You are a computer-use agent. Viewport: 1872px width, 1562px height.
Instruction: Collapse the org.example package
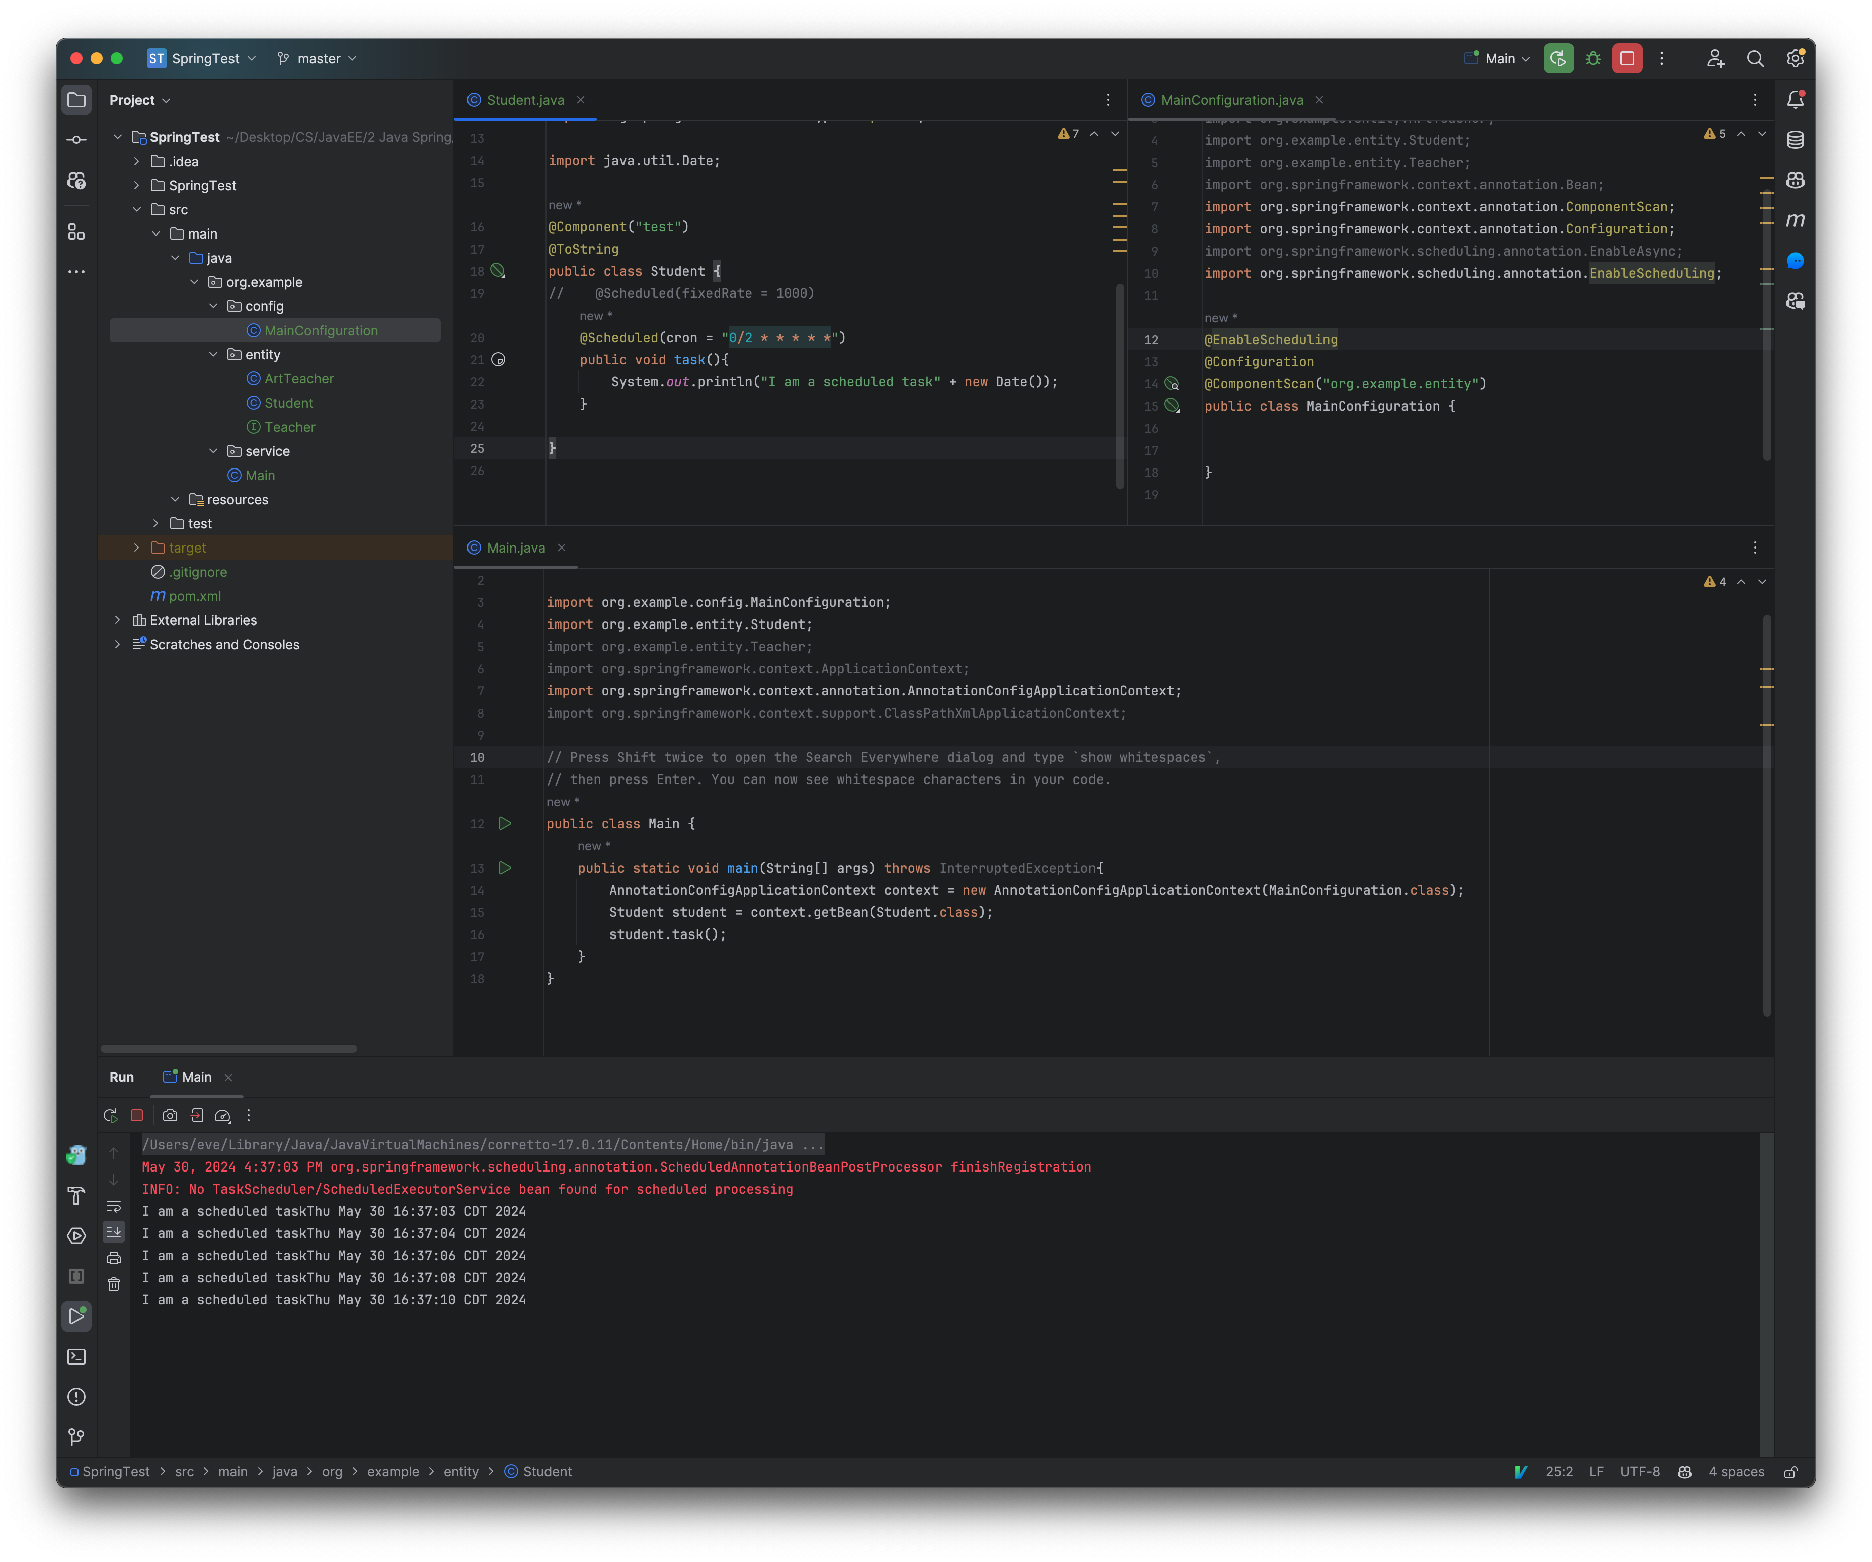coord(194,282)
